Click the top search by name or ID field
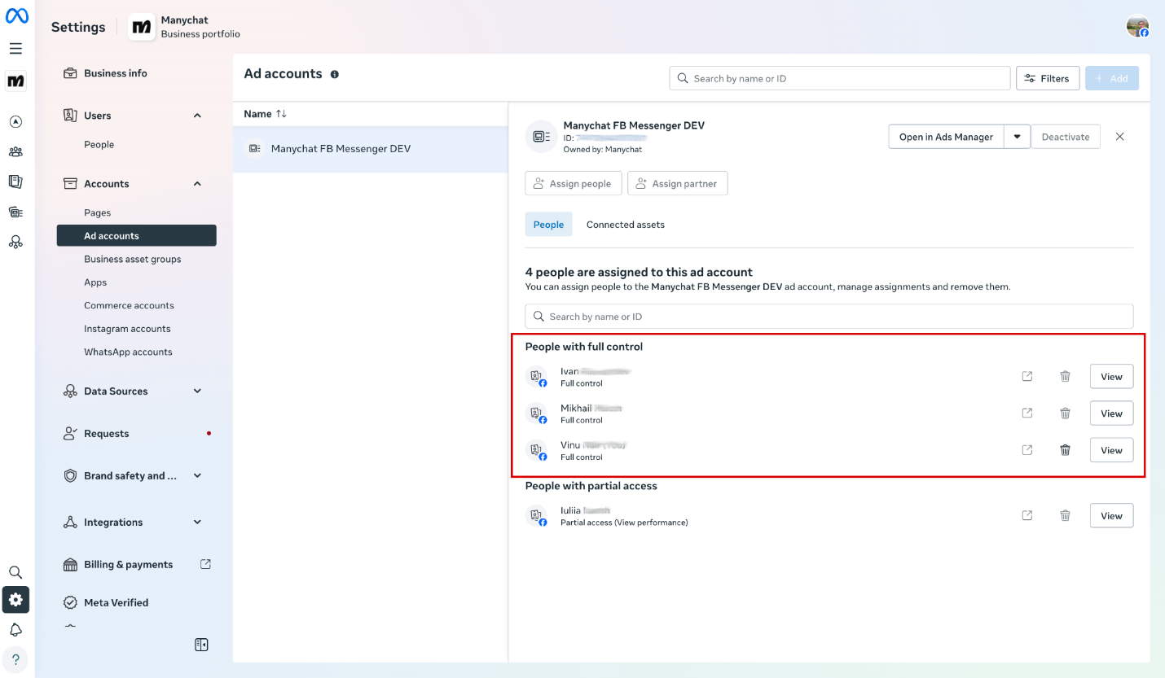Image resolution: width=1165 pixels, height=678 pixels. (x=839, y=78)
